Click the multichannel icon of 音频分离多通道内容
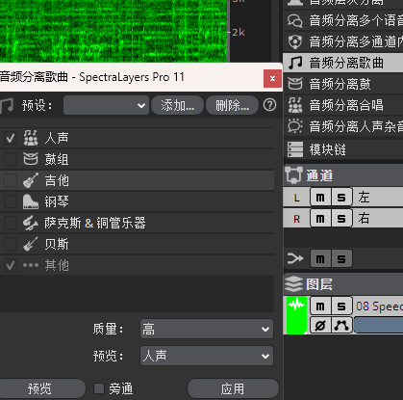403x400 pixels. click(x=295, y=41)
